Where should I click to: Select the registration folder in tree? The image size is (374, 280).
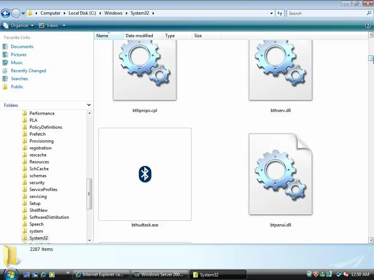[x=40, y=148]
